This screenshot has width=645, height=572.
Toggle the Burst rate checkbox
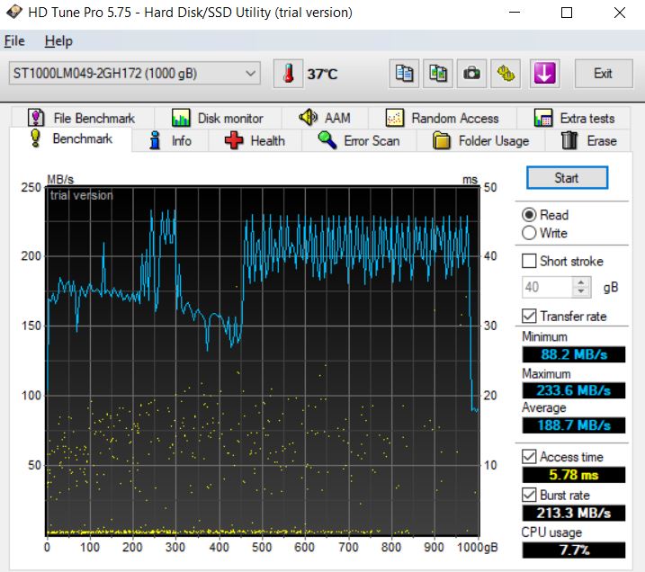(530, 495)
